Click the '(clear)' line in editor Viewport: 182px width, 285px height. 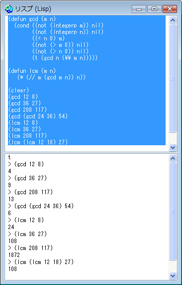(x=19, y=90)
